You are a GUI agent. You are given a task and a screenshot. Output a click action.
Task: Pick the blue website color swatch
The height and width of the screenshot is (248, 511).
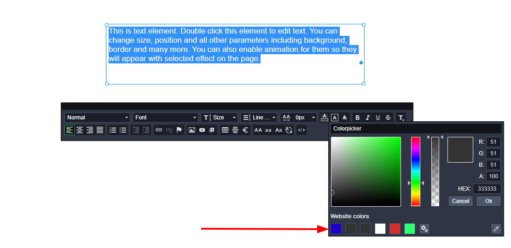pyautogui.click(x=336, y=229)
